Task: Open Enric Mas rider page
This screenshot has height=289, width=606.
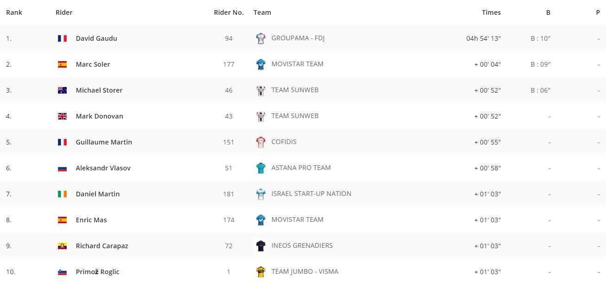Action: coord(91,220)
